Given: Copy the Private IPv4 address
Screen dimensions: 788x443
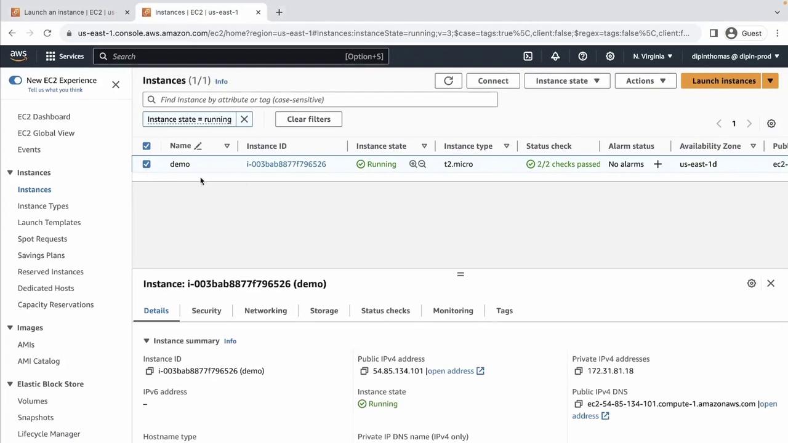Looking at the screenshot, I should 578,371.
